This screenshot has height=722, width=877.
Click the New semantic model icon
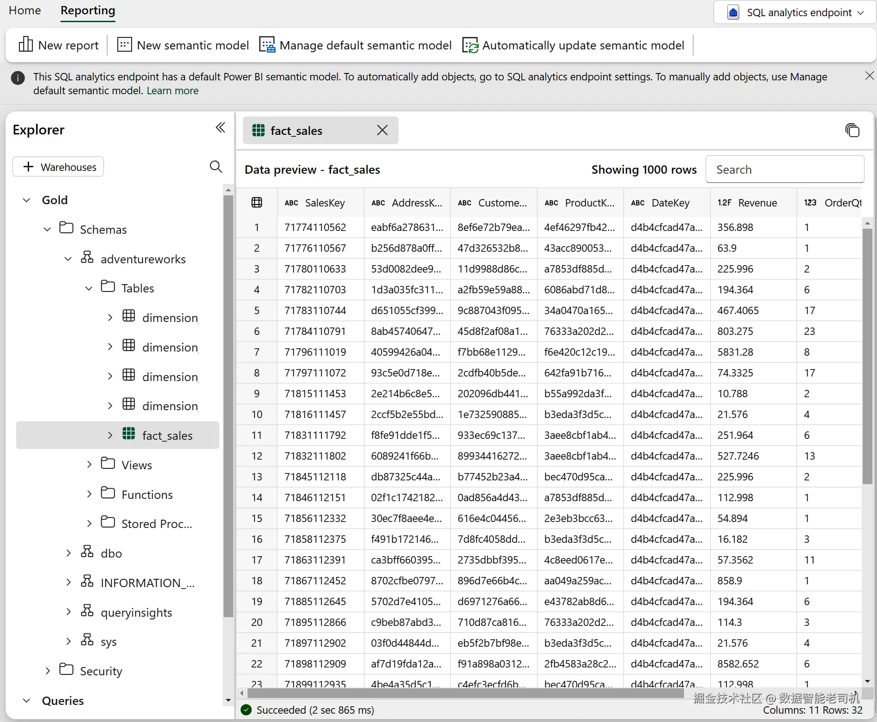coord(124,45)
